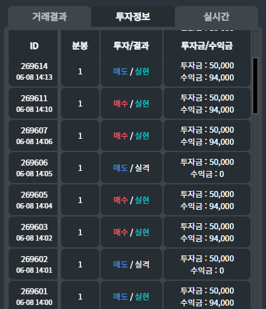Select the 실시간 tab
Image resolution: width=266 pixels, height=309 pixels.
216,17
